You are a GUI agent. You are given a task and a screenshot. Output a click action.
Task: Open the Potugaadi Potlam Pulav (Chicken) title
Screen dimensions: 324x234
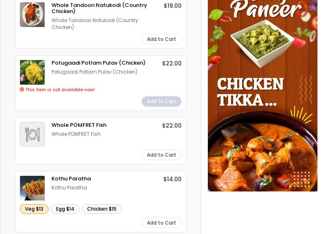[98, 63]
